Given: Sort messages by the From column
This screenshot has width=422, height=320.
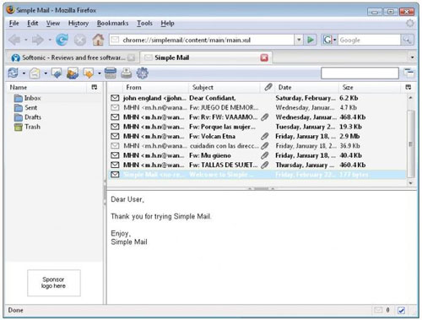Looking at the screenshot, I should 154,87.
